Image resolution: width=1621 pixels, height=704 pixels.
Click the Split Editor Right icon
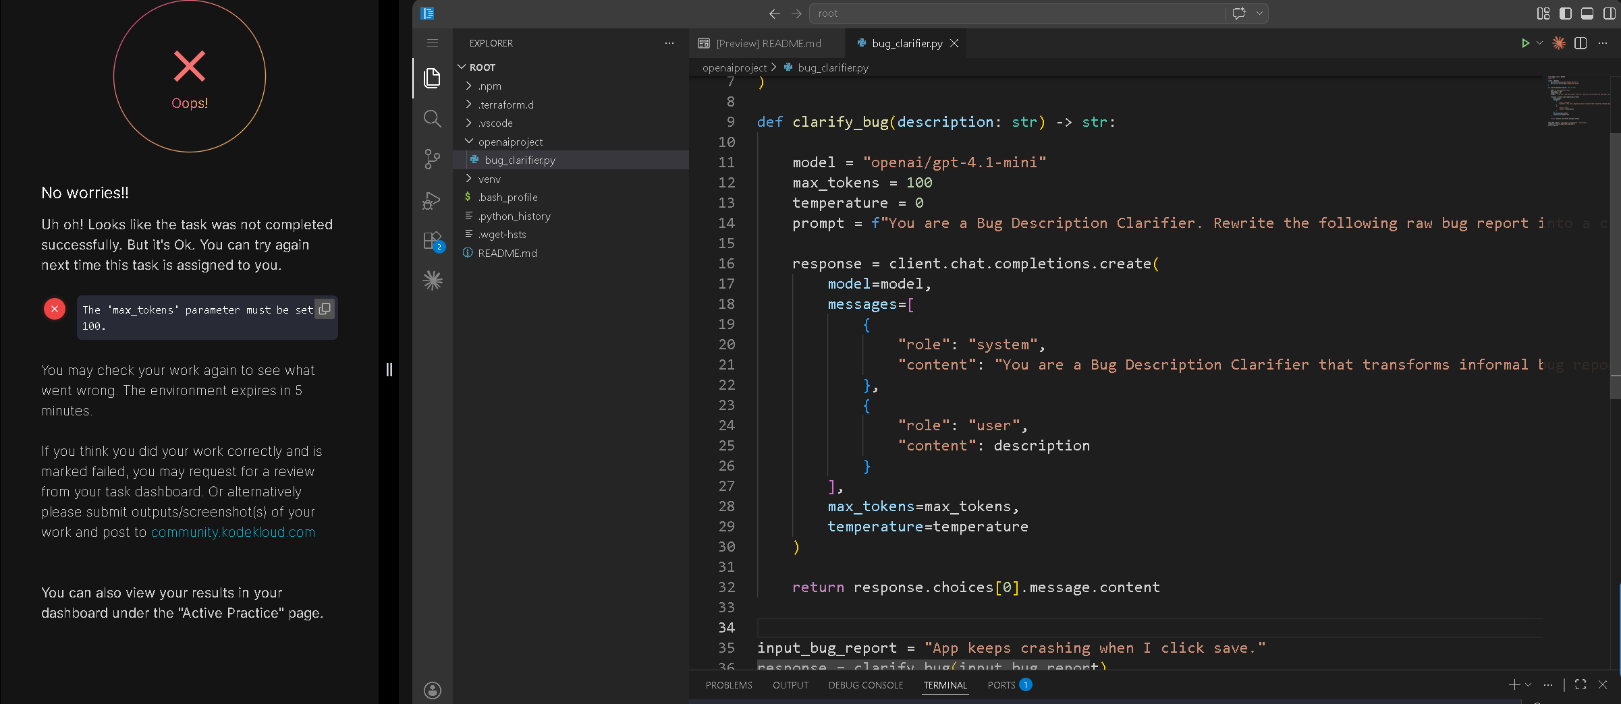[1580, 43]
